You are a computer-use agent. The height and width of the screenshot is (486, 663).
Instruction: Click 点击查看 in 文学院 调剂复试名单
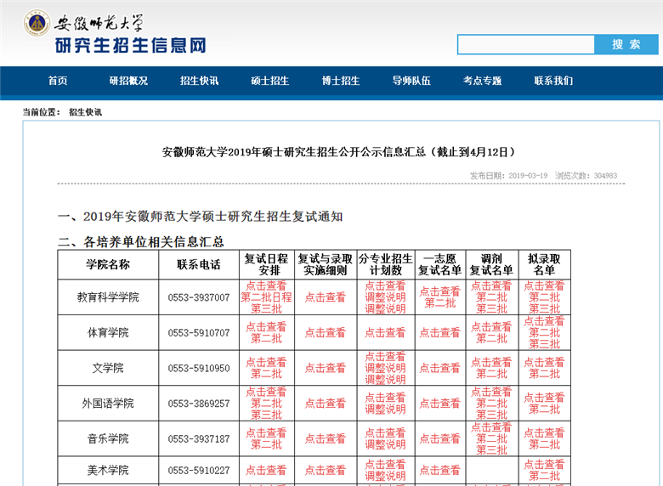tap(491, 362)
